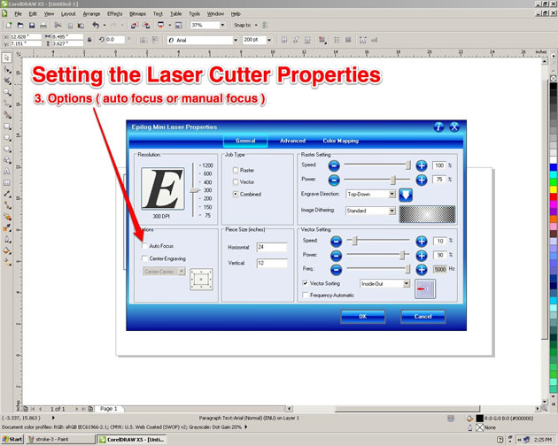Enable the Auto Focus checkbox
The width and height of the screenshot is (558, 446).
coord(144,245)
